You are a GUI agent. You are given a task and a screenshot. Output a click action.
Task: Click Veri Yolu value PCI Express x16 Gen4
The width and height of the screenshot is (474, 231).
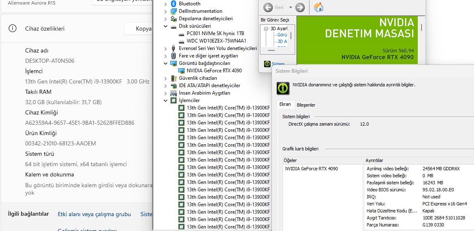pyautogui.click(x=444, y=204)
